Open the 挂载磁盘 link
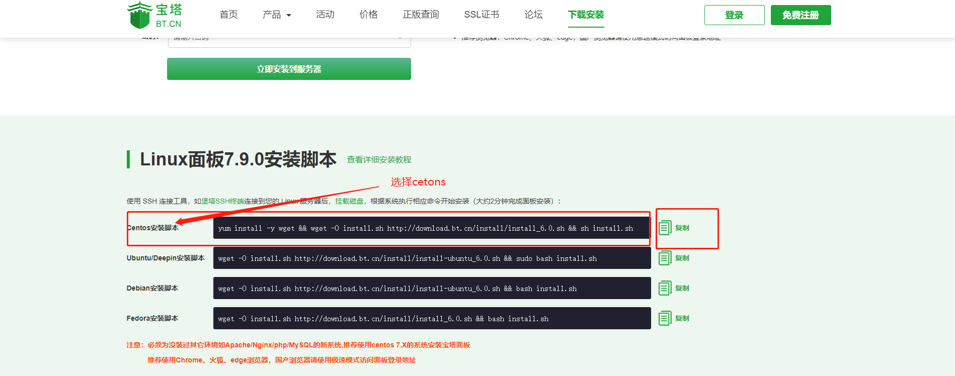955x376 pixels. tap(349, 201)
